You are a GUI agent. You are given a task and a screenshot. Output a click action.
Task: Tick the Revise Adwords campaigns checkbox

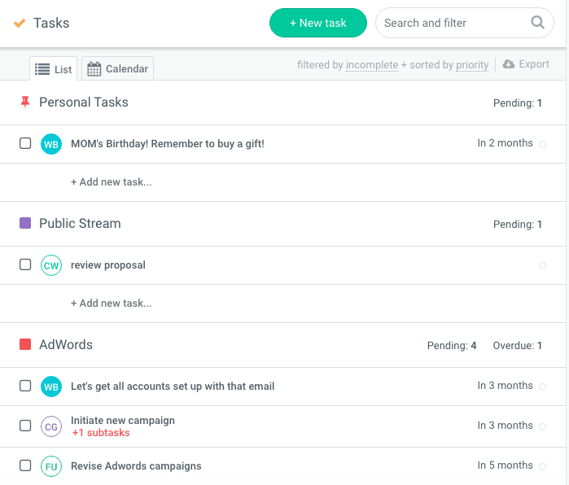coord(25,465)
